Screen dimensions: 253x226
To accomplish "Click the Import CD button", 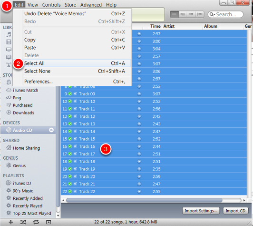I will point(235,211).
